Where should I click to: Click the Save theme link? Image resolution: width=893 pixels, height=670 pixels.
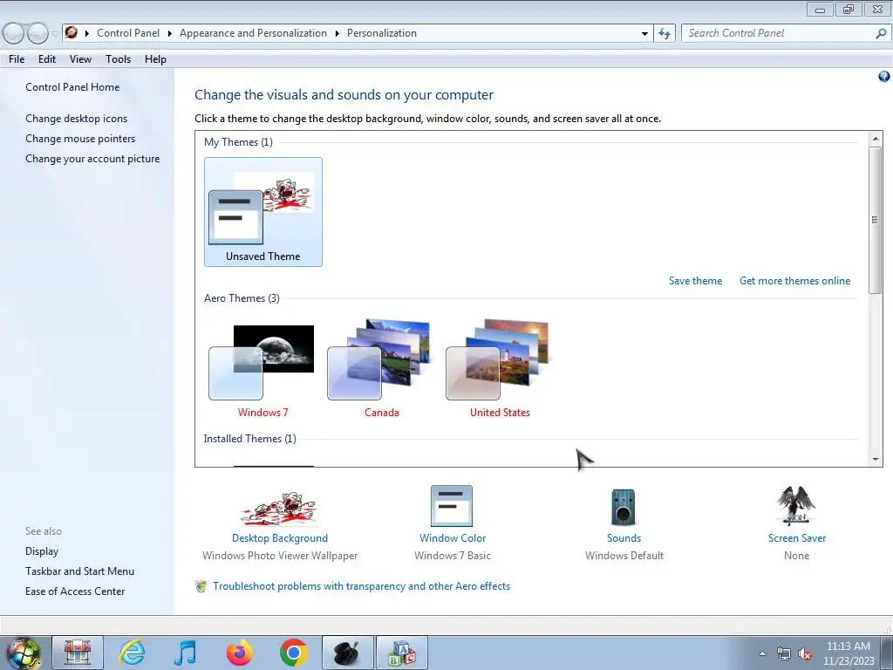tap(695, 281)
